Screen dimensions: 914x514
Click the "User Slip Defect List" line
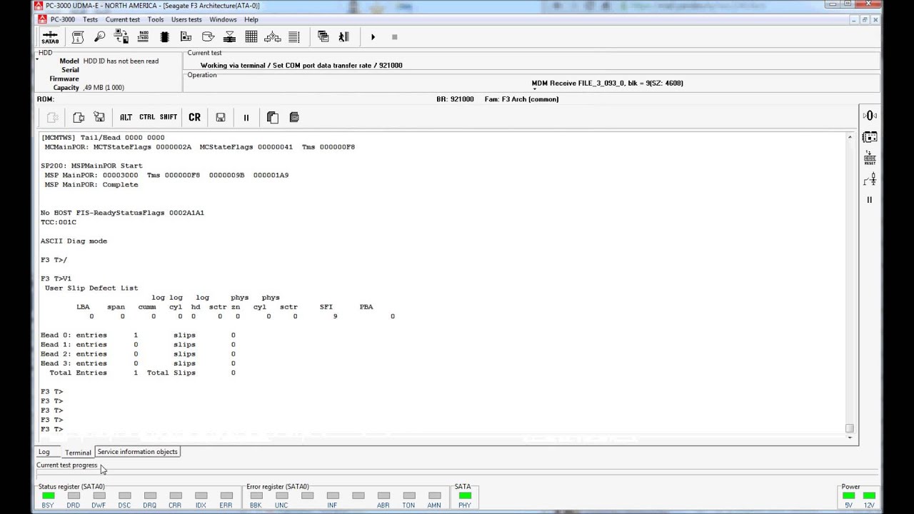tap(91, 288)
